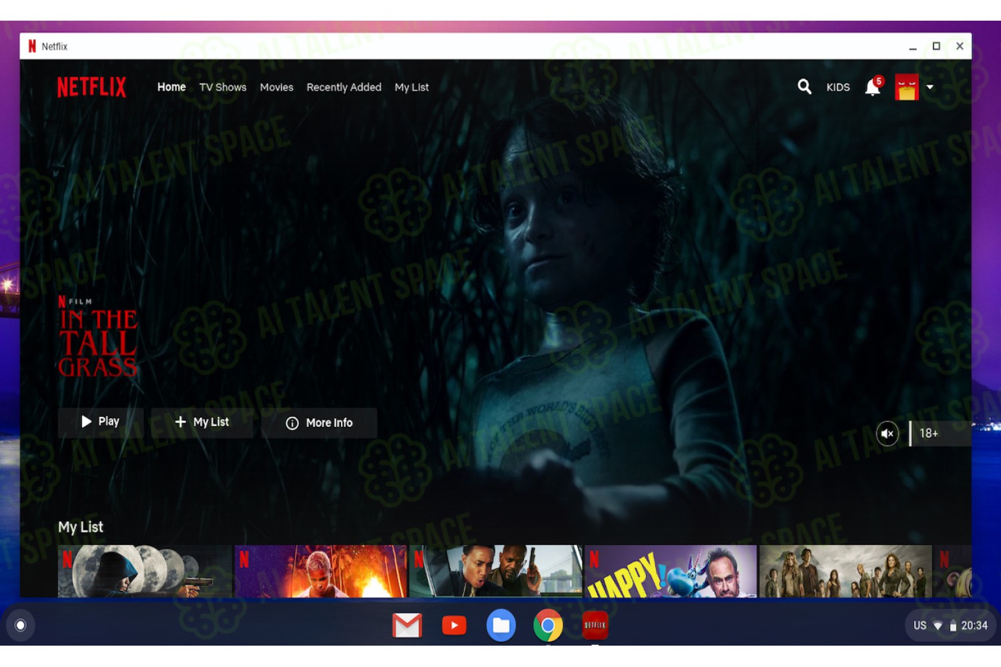Expand the profile dropdown arrow
The height and width of the screenshot is (667, 1001).
click(x=930, y=87)
